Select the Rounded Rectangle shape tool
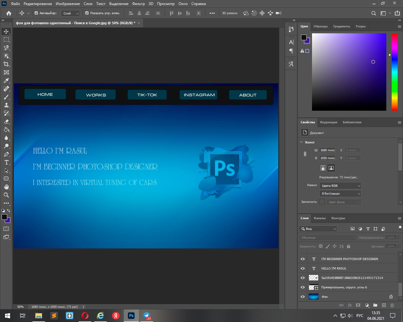Viewport: 403px width, 322px height. point(6,179)
